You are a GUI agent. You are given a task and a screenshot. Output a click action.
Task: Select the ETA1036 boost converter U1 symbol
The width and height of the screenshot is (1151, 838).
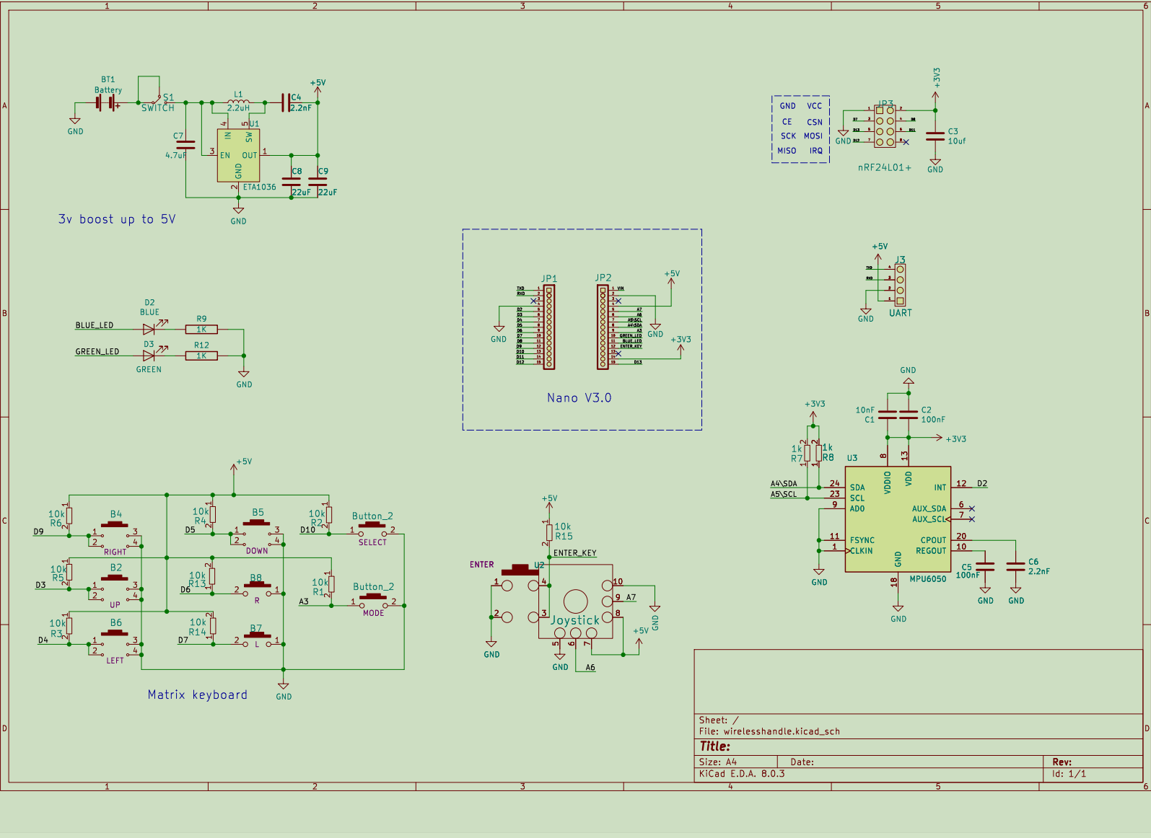(238, 156)
